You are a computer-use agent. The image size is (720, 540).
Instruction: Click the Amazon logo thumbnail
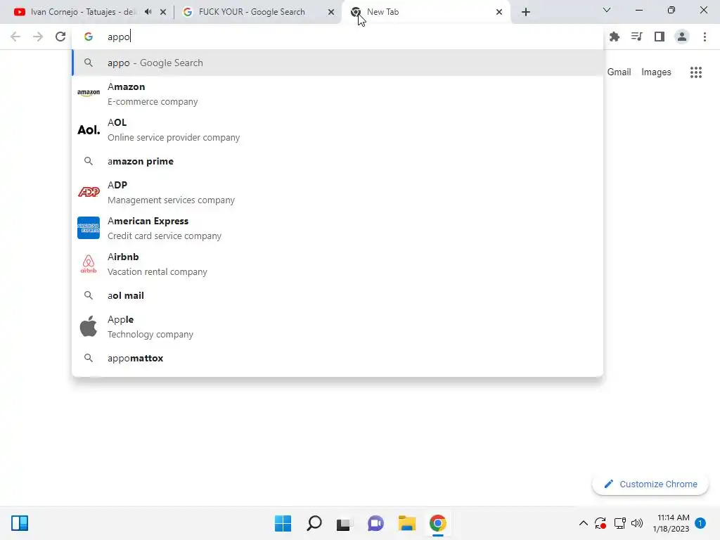(x=89, y=93)
